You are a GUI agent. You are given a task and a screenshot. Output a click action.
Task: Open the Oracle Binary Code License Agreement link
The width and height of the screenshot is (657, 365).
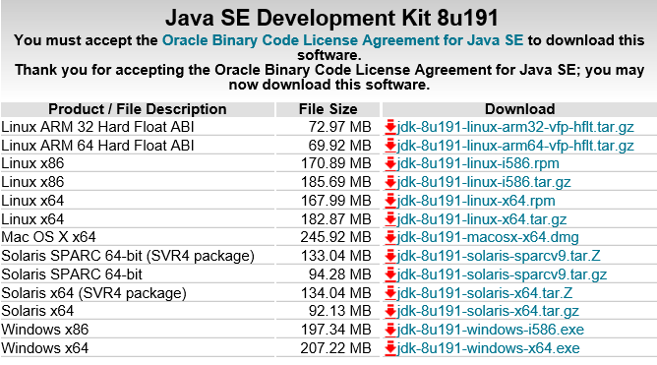342,40
